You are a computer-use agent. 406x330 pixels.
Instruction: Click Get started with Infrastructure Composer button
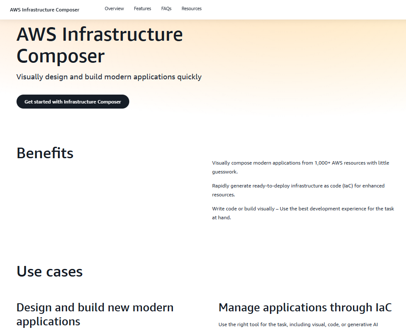click(x=73, y=102)
